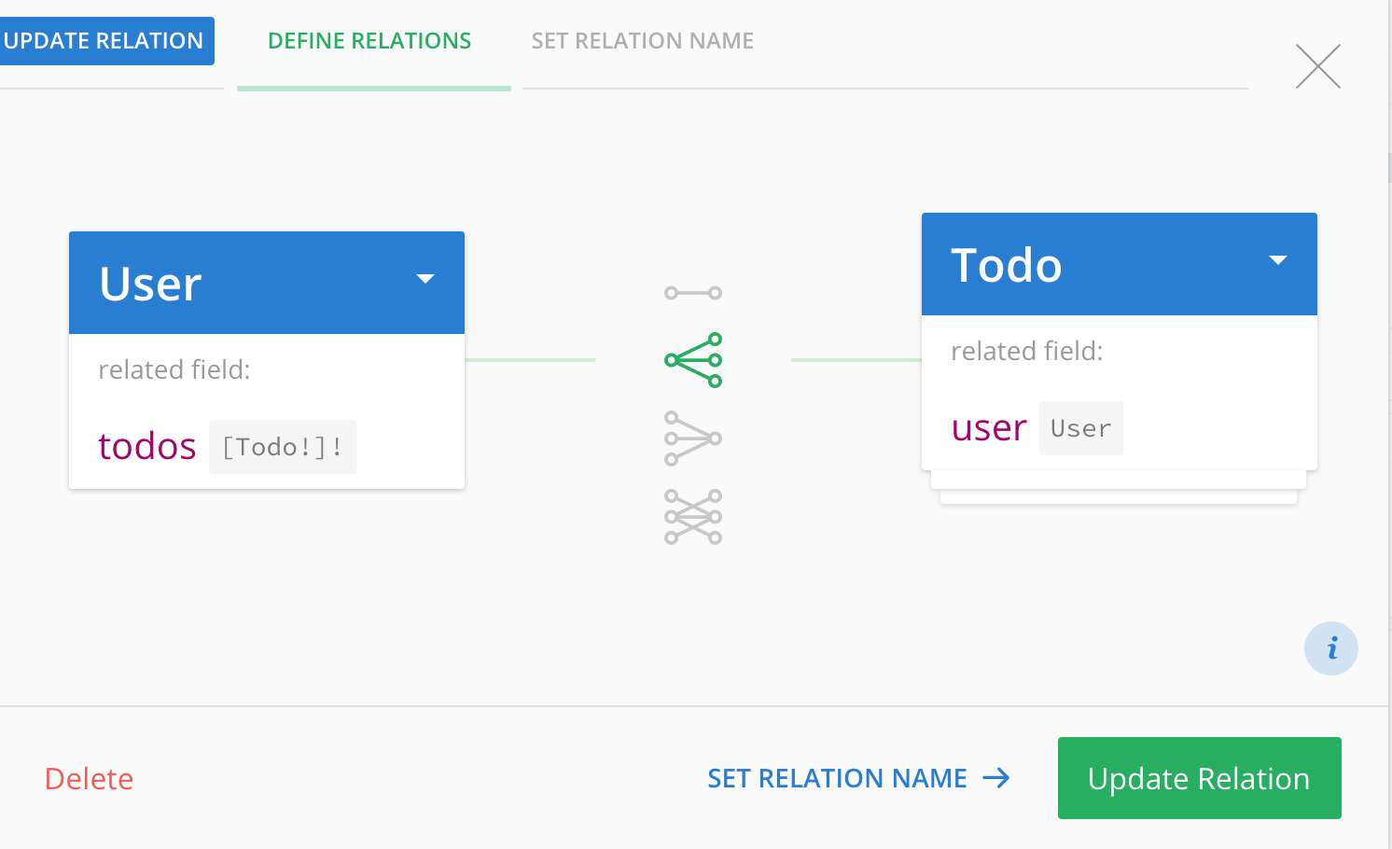Click the [Todo!]! type badge
Screen dimensions: 1392x849
click(282, 446)
